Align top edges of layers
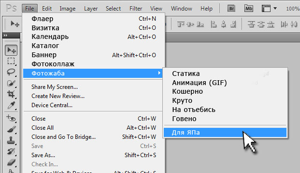 point(181,25)
